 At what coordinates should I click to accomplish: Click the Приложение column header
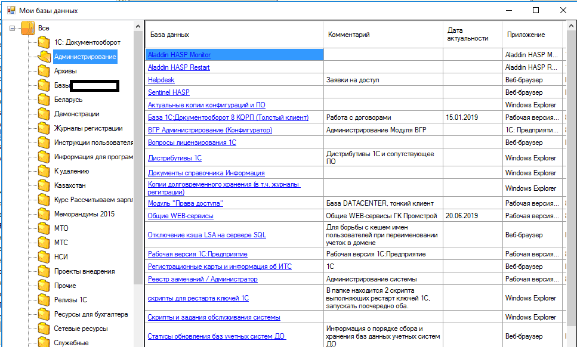click(532, 35)
